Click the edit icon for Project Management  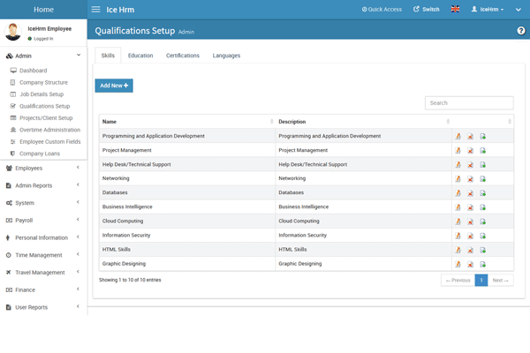pyautogui.click(x=458, y=150)
